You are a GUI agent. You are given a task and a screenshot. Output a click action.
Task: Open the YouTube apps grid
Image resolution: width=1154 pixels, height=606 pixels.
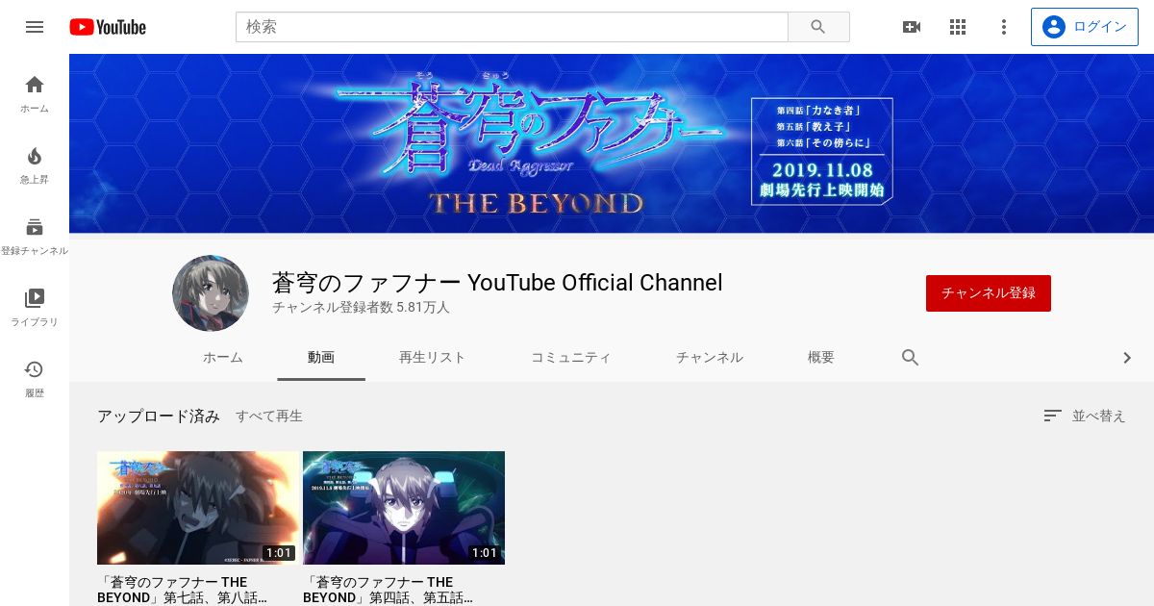tap(958, 27)
